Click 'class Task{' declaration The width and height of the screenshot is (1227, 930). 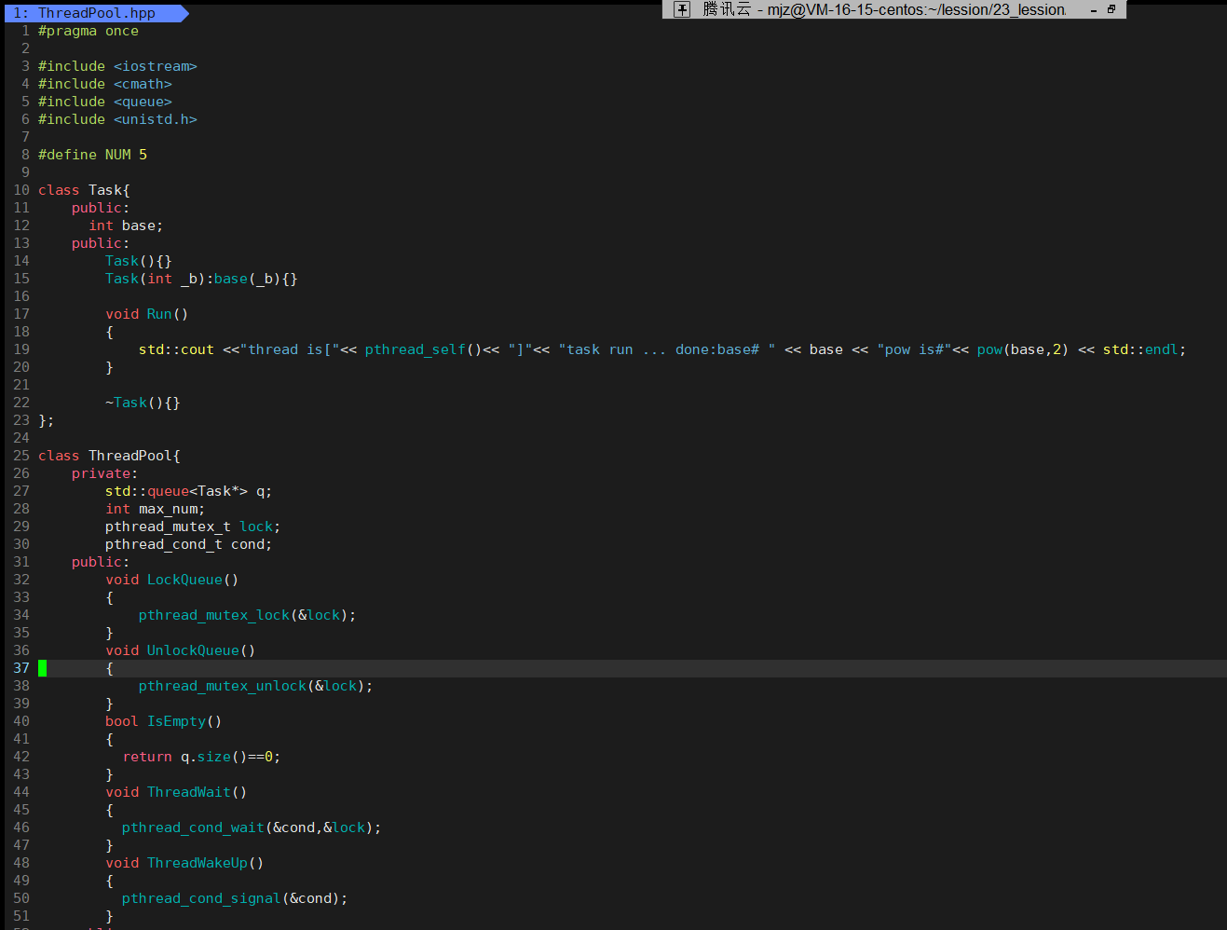click(x=84, y=190)
